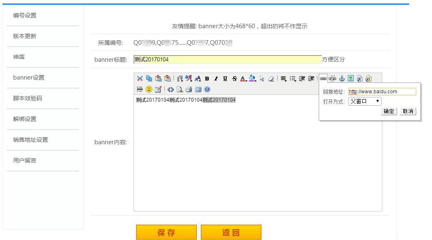Click the unlink broken chain icon
Image resolution: width=432 pixels, height=240 pixels.
[x=332, y=79]
